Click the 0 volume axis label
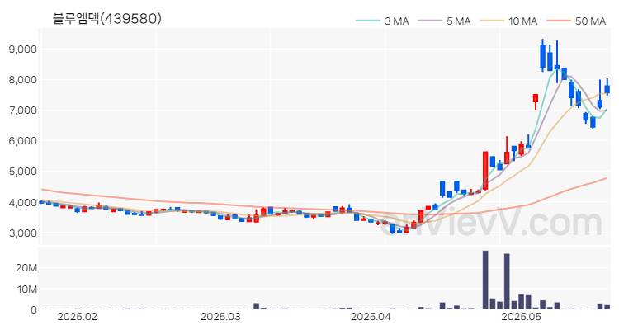Viewport: 619px width, 330px height. tap(34, 310)
